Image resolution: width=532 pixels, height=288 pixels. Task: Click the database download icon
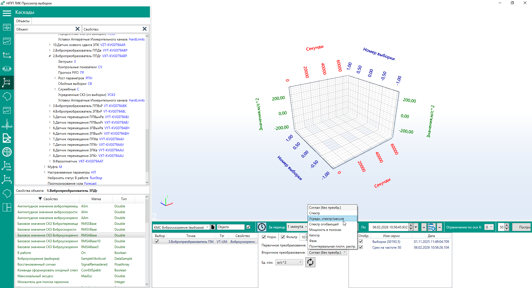(x=432, y=227)
